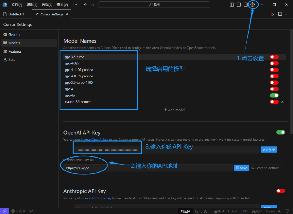Toggle primary side bar layout icon
The width and height of the screenshot is (293, 214).
[x=232, y=5]
